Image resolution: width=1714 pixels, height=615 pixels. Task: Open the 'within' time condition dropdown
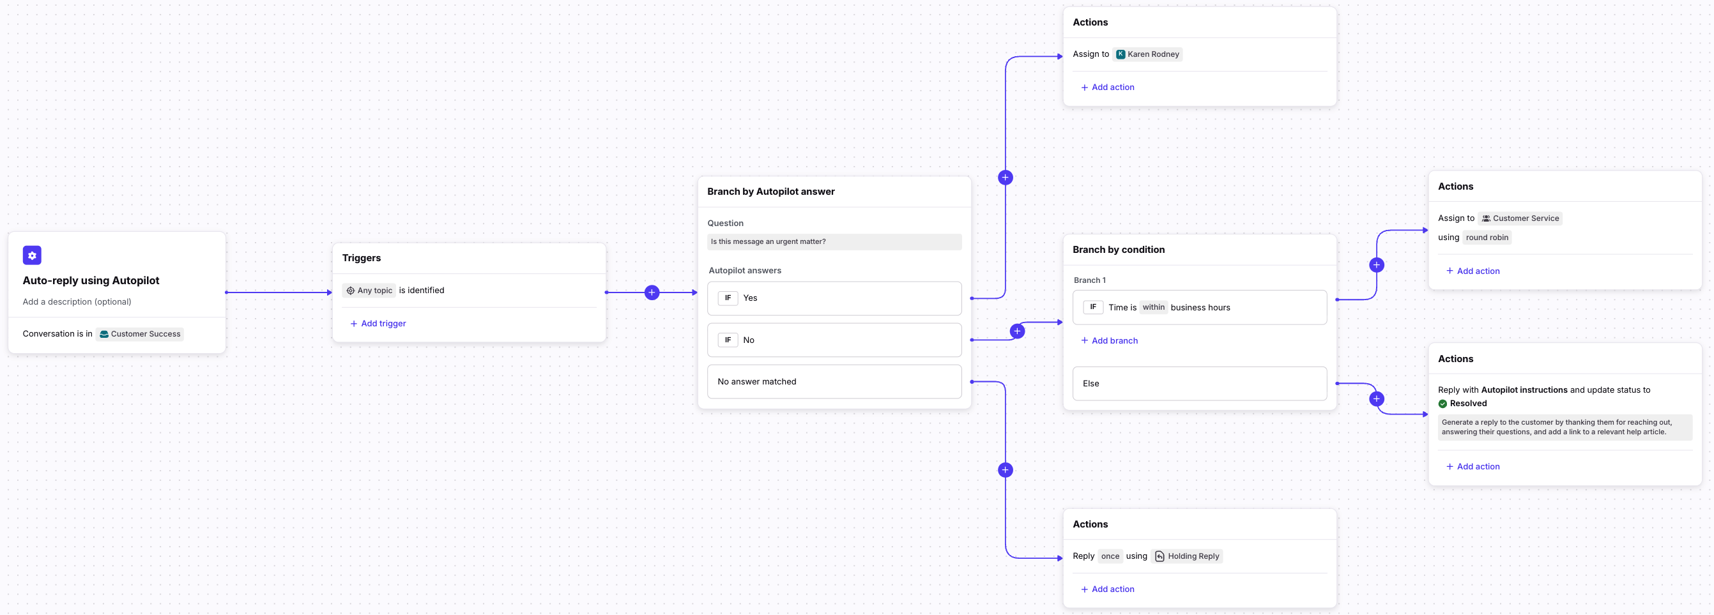(x=1153, y=307)
